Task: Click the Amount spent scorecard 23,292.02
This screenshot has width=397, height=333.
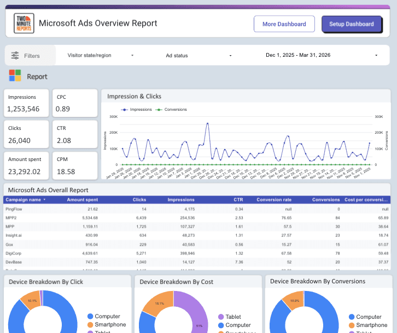Action: [x=26, y=165]
